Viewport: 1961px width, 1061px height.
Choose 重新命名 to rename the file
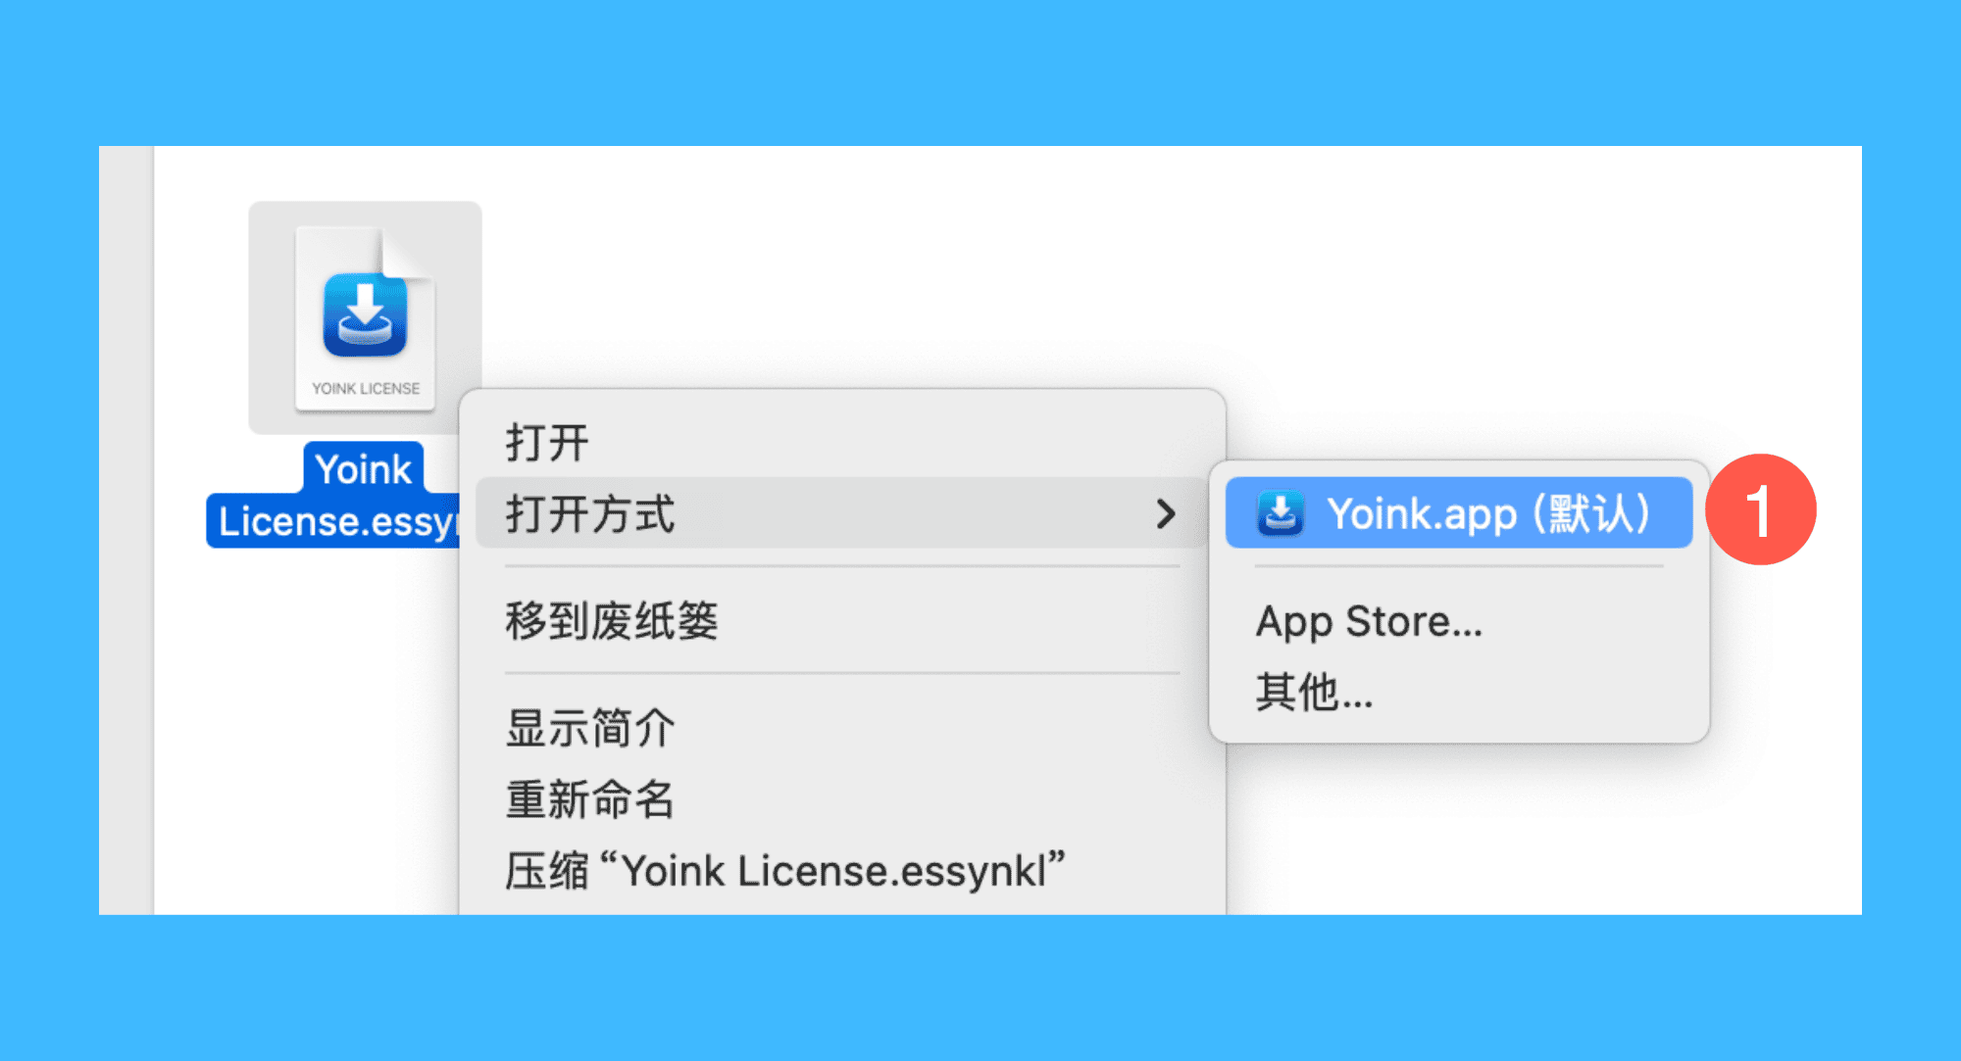point(841,799)
